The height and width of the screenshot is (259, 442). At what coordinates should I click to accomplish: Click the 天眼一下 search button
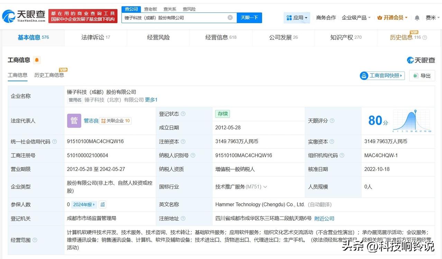coord(249,18)
